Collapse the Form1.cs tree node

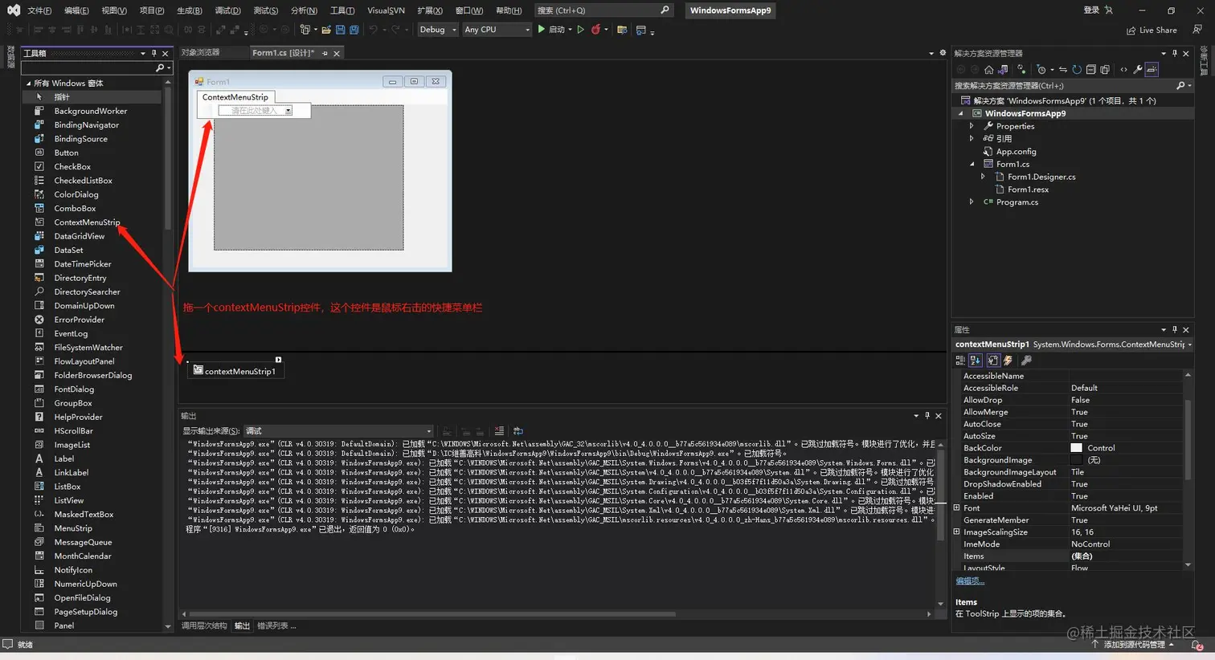point(972,164)
